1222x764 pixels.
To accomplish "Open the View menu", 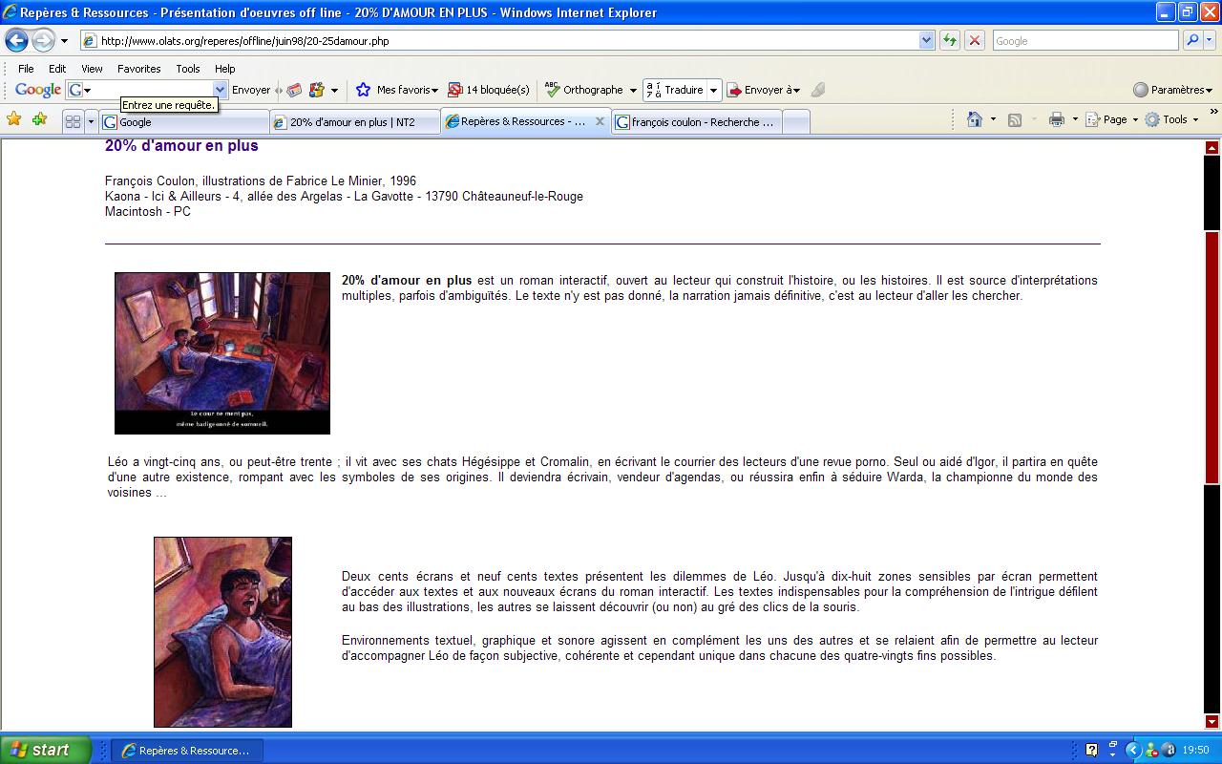I will 92,69.
